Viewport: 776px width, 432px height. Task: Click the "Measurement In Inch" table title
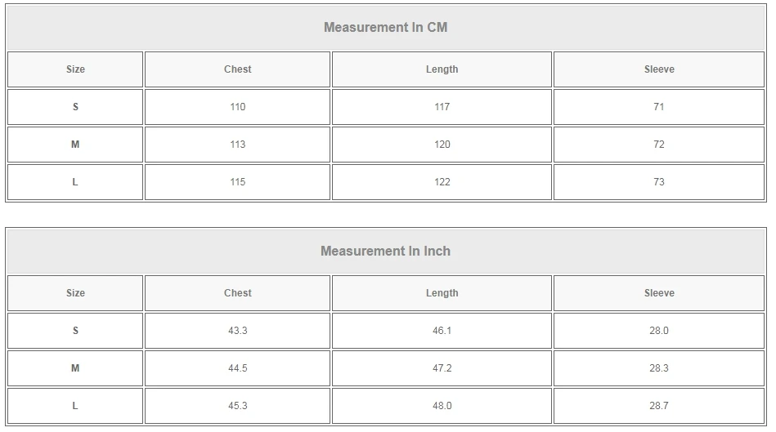tap(386, 252)
